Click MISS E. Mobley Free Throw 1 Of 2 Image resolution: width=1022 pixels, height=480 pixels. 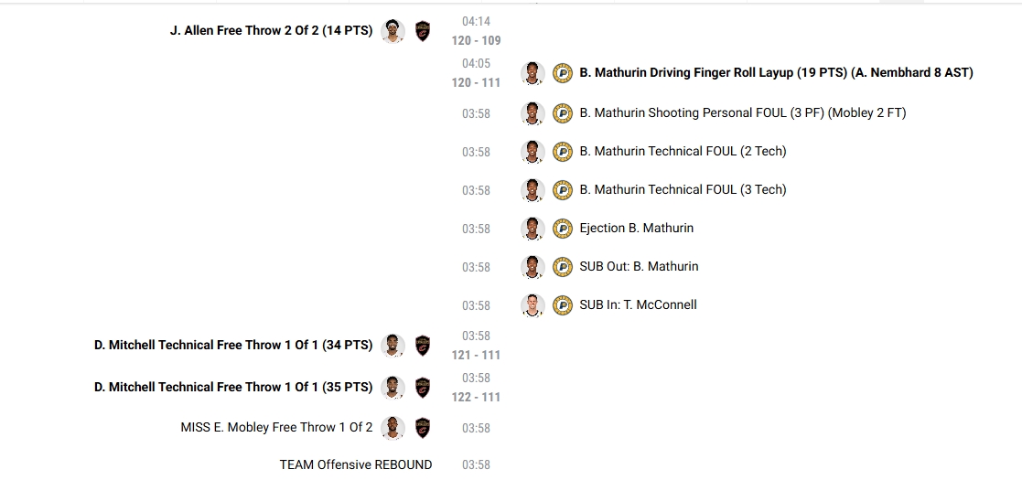click(276, 428)
